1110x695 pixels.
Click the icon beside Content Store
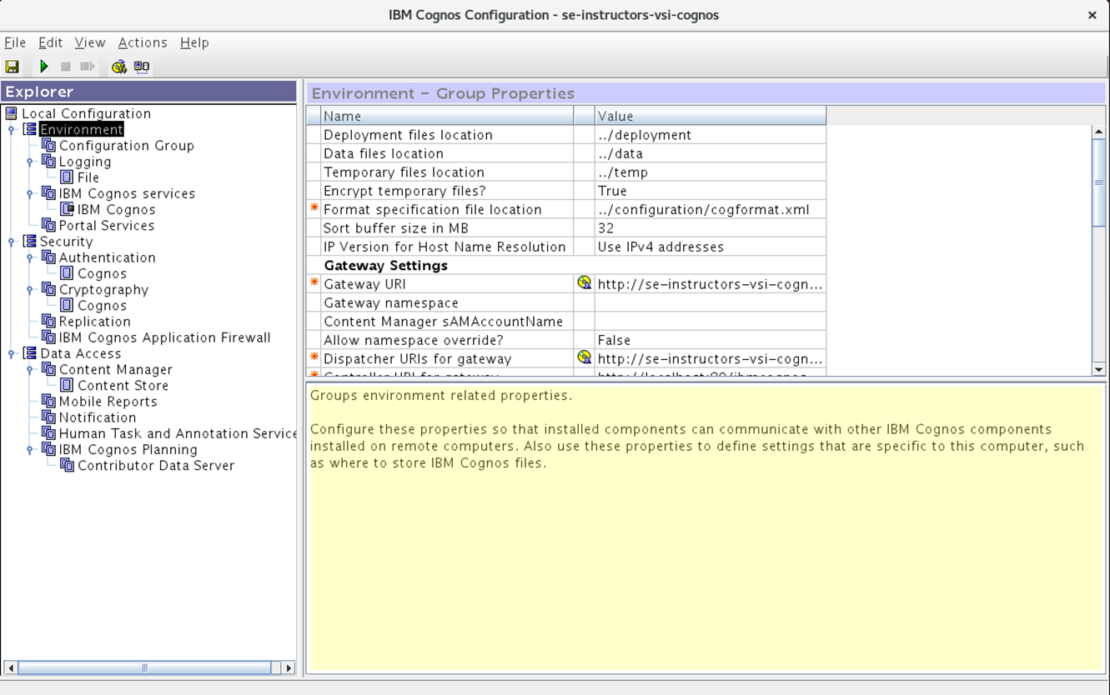[68, 385]
